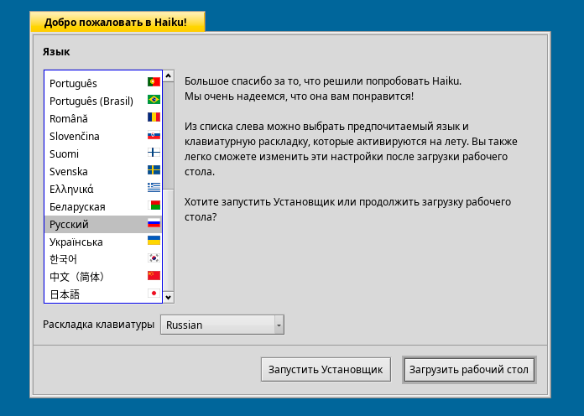This screenshot has width=584, height=416.
Task: Click the Добро пожаловать в Haiku! title tab
Action: tap(117, 22)
